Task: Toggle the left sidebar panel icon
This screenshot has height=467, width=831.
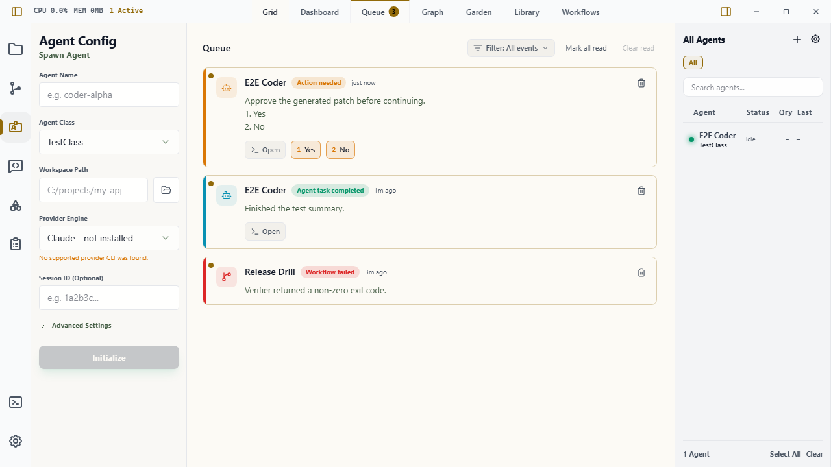Action: click(17, 12)
